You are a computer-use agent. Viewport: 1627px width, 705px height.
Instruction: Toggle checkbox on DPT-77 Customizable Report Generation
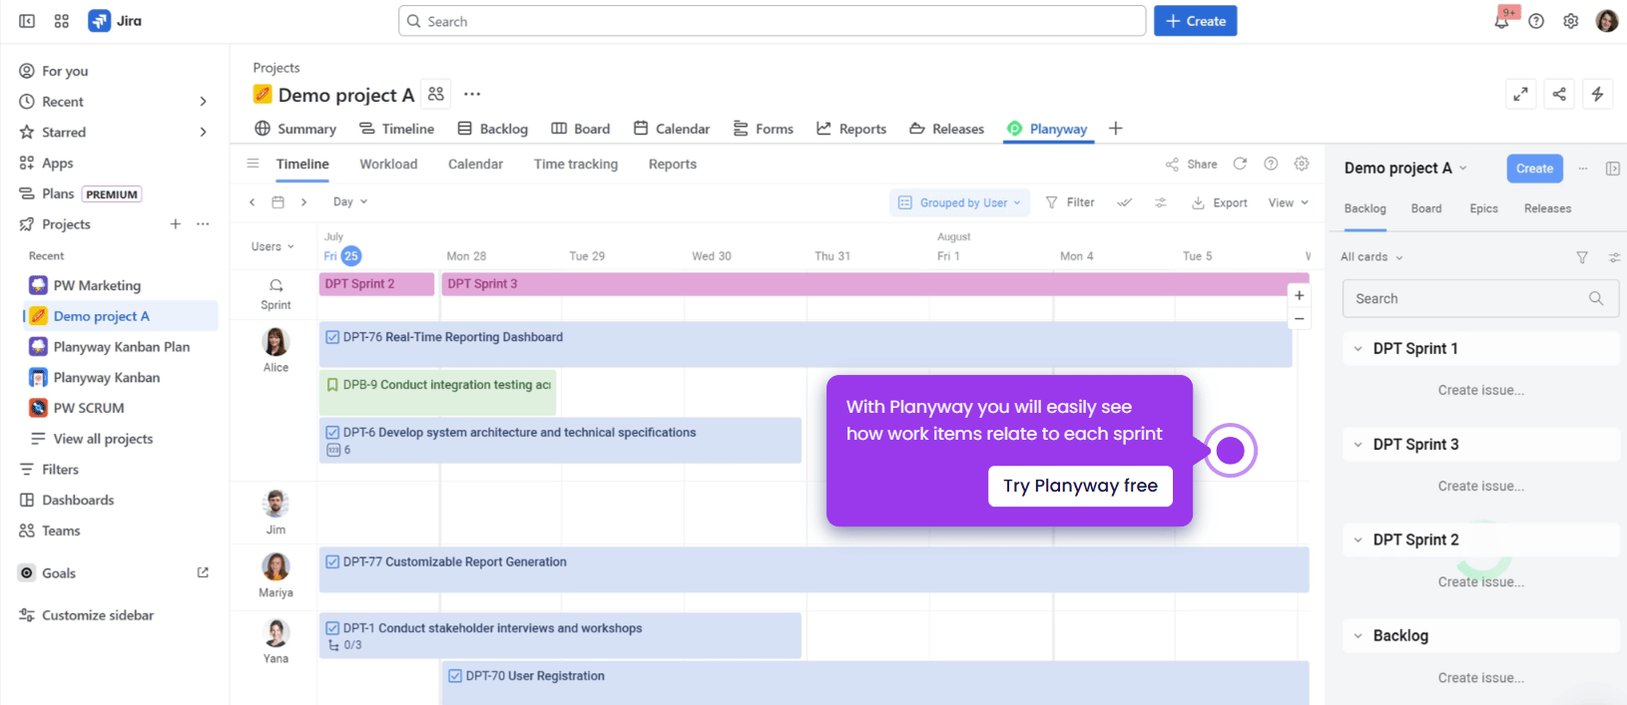coord(332,561)
